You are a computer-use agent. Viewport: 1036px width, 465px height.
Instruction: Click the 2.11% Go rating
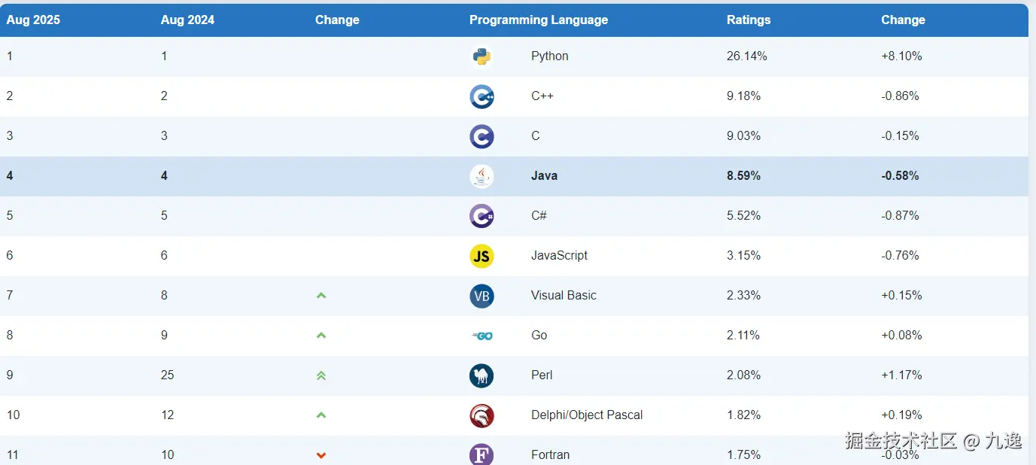click(x=743, y=336)
